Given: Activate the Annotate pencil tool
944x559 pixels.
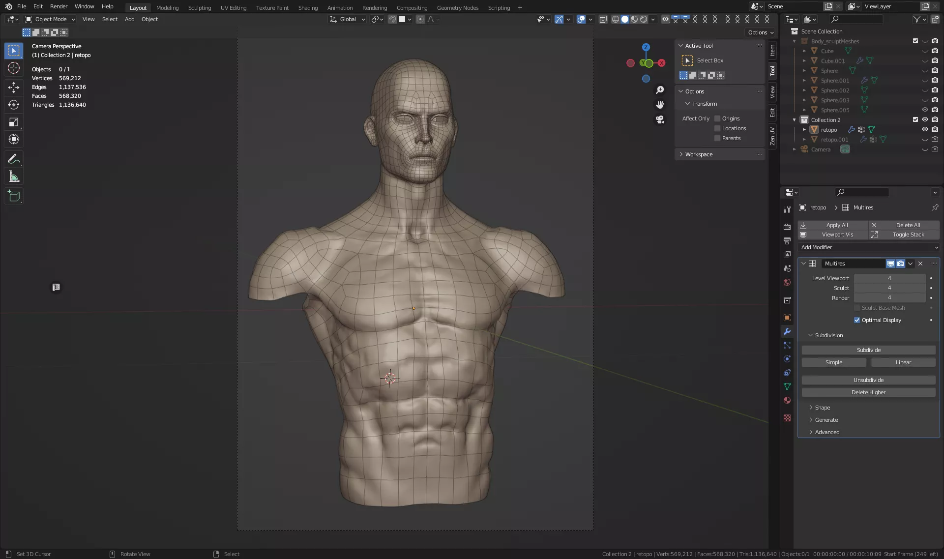Looking at the screenshot, I should [x=14, y=159].
